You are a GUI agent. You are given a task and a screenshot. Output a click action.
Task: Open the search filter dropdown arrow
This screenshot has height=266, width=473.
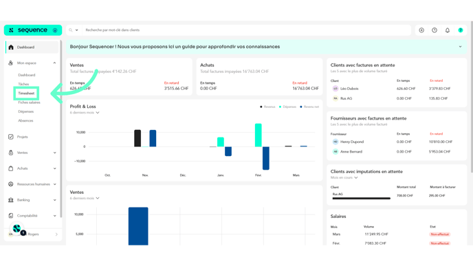pyautogui.click(x=76, y=30)
